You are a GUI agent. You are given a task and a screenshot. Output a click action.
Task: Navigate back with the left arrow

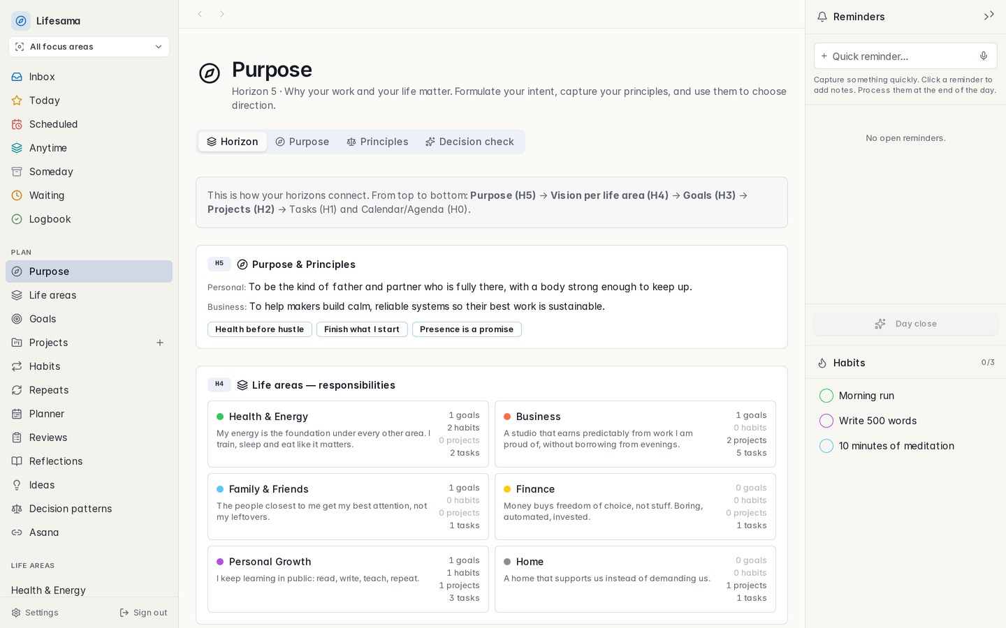coord(200,14)
